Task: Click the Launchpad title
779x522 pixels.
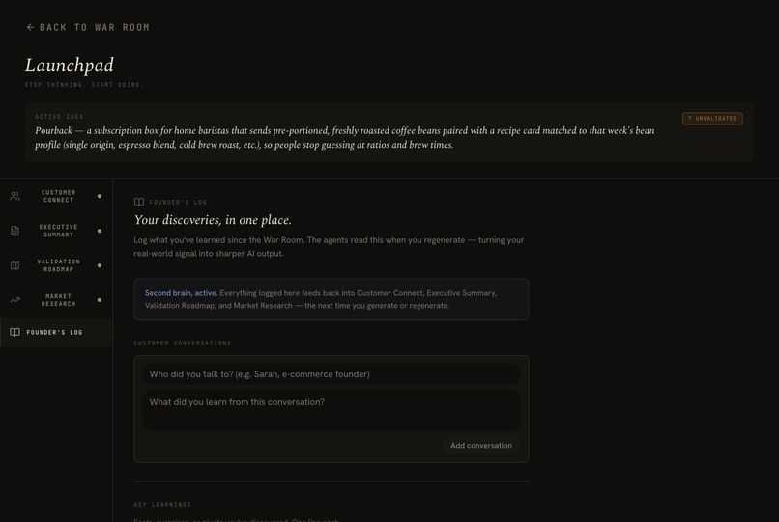Action: [x=70, y=66]
